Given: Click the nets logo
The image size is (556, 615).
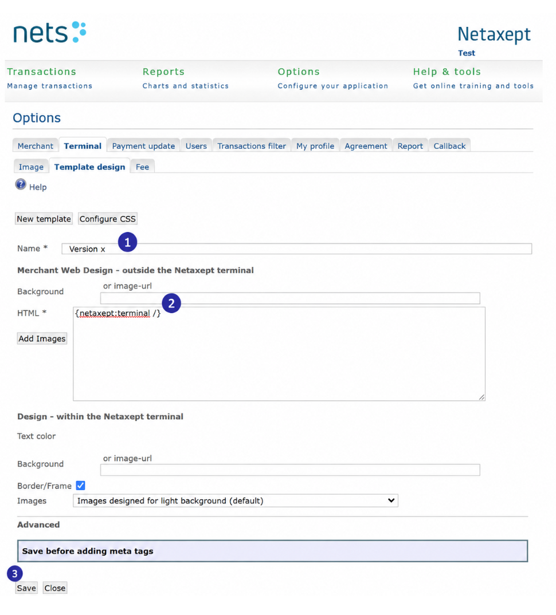Looking at the screenshot, I should coord(50,32).
